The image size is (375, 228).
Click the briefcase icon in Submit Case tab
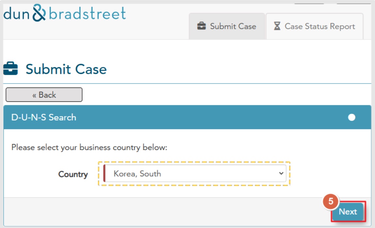tap(201, 26)
